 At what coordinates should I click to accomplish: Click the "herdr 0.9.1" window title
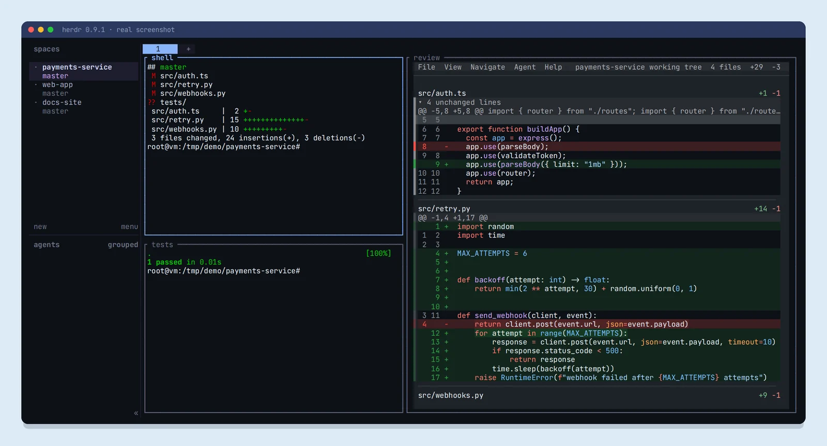(x=83, y=29)
